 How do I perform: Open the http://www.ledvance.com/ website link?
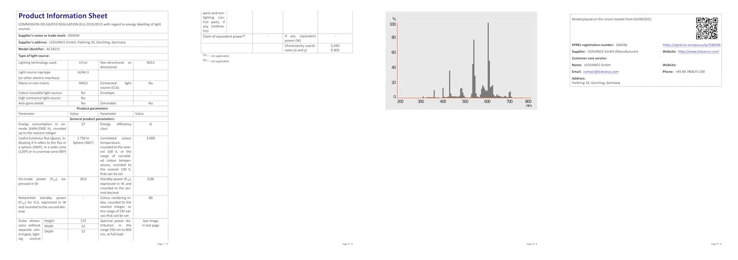point(698,52)
